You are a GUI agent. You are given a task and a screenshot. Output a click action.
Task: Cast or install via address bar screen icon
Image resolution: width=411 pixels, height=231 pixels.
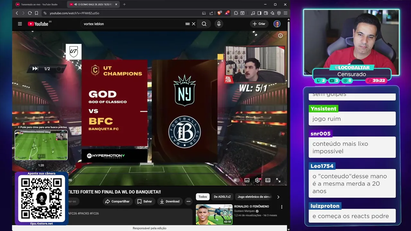pyautogui.click(x=204, y=13)
